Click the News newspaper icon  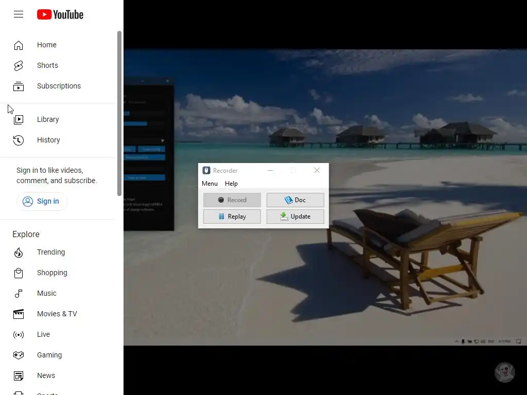click(x=19, y=376)
